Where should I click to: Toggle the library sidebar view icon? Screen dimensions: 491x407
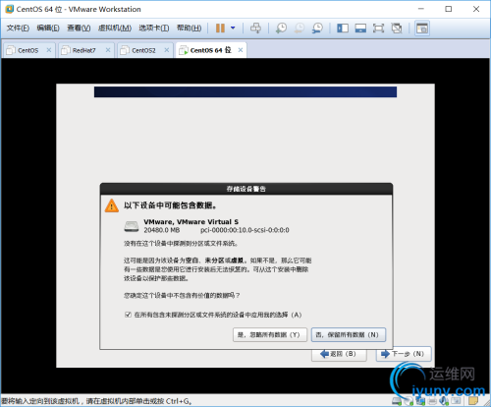click(x=343, y=29)
